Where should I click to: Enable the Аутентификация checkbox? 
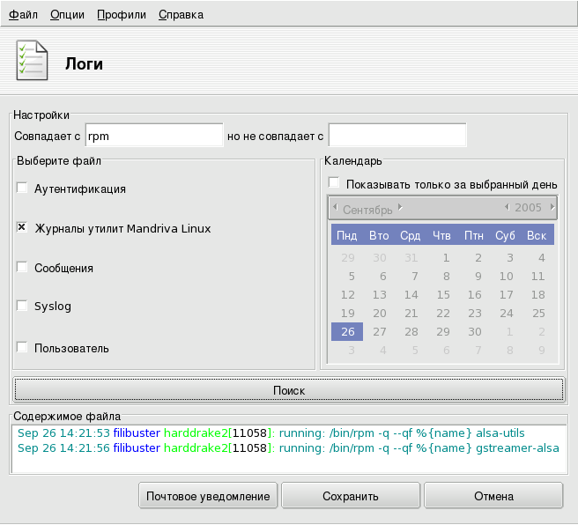click(22, 188)
